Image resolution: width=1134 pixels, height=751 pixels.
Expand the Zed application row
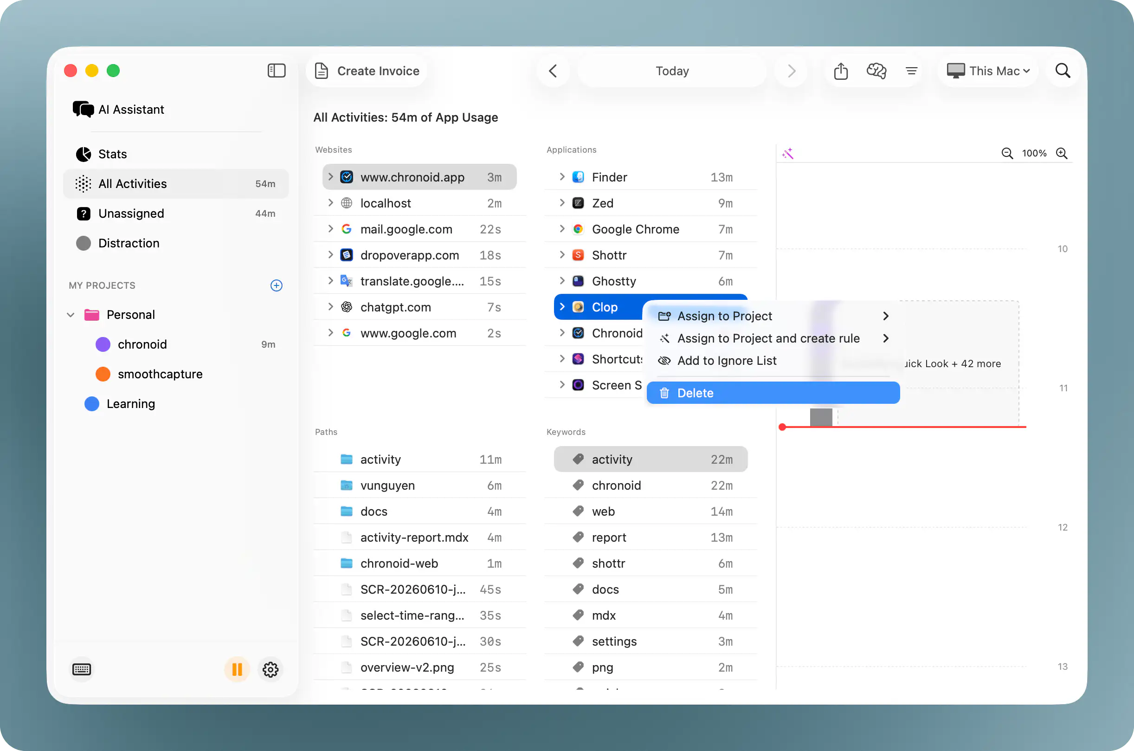pyautogui.click(x=562, y=203)
